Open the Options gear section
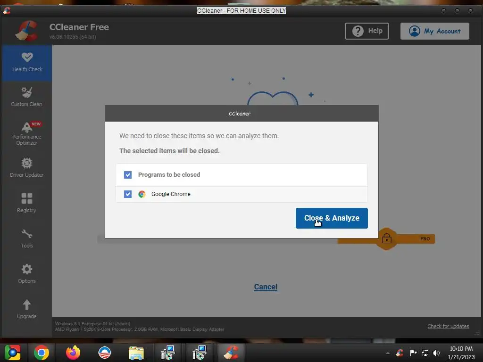Viewport: 483px width, 362px height. pos(27,274)
